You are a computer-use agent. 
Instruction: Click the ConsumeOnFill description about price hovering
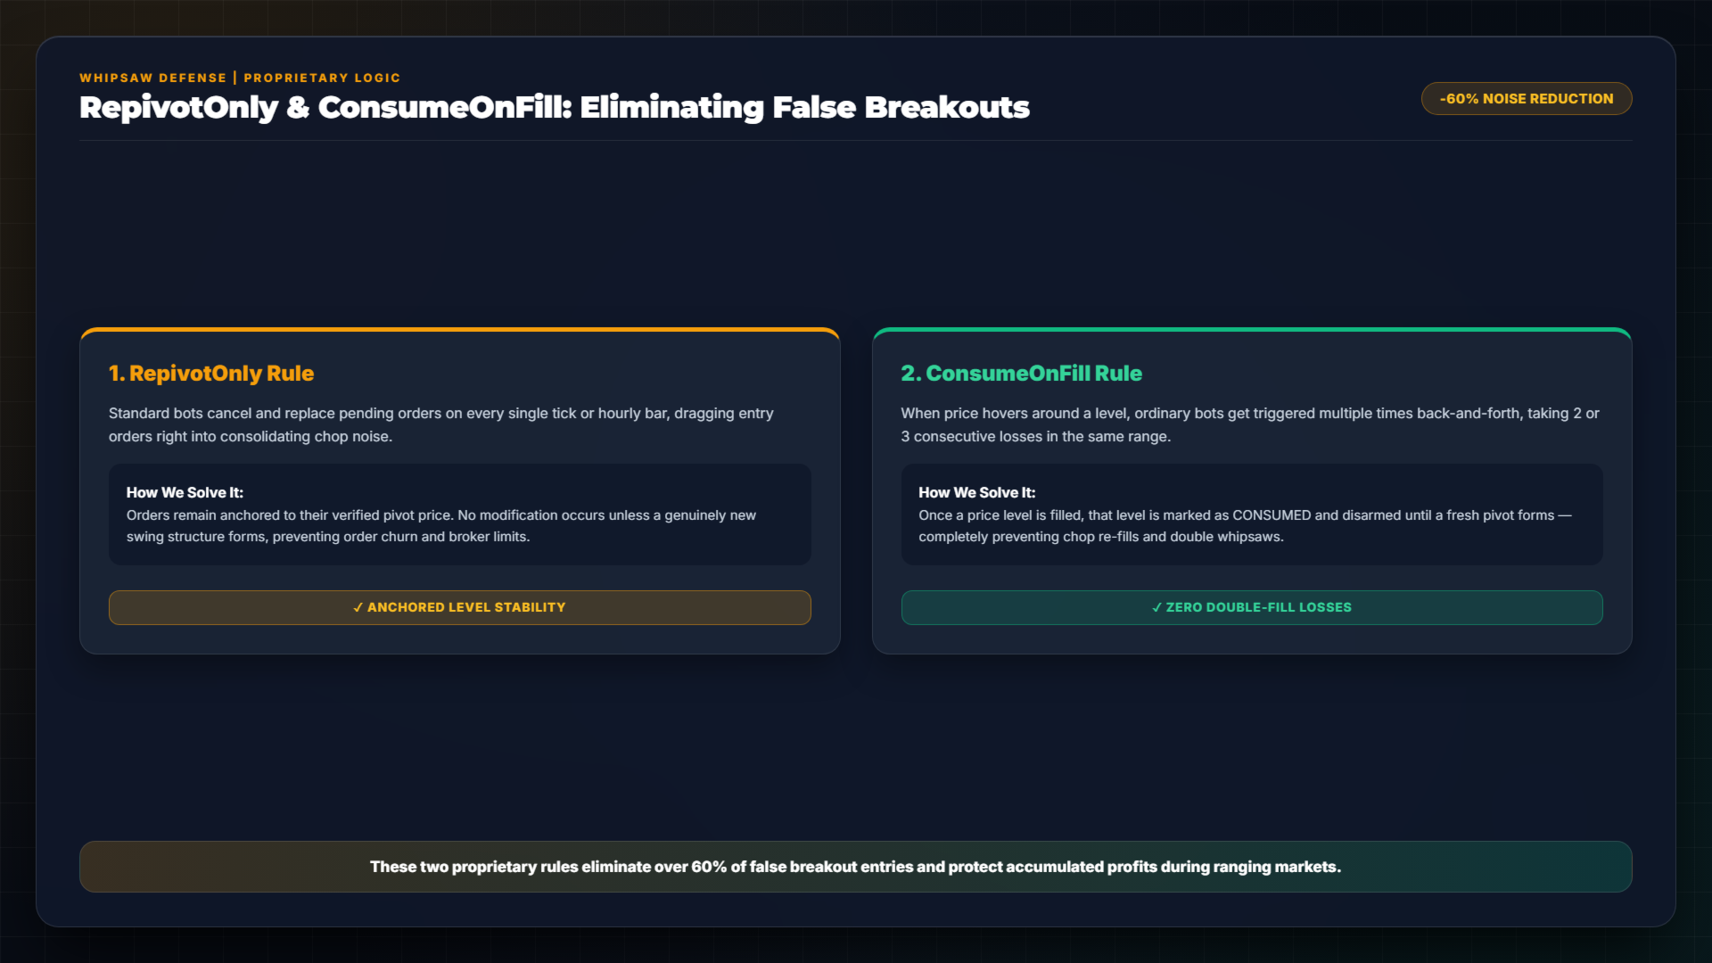pyautogui.click(x=1250, y=425)
